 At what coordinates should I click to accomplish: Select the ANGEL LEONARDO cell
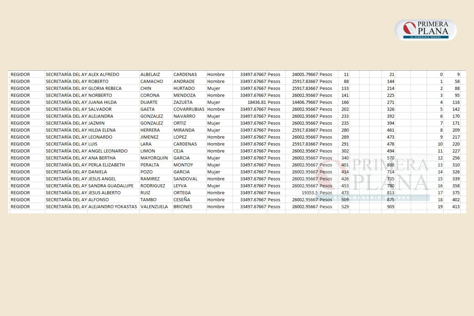[108, 151]
